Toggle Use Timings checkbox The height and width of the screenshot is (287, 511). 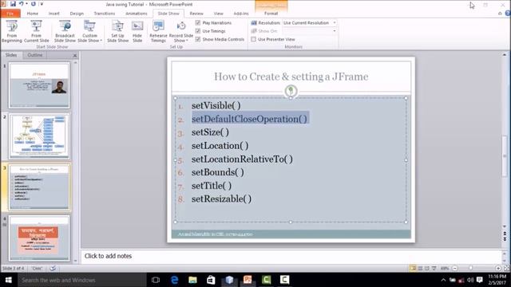coord(198,31)
